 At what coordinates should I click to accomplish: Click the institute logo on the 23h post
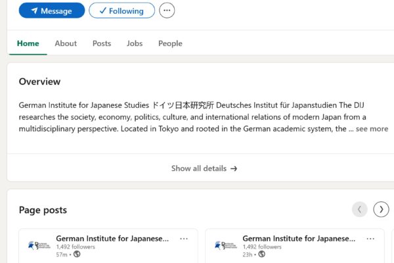(x=225, y=245)
